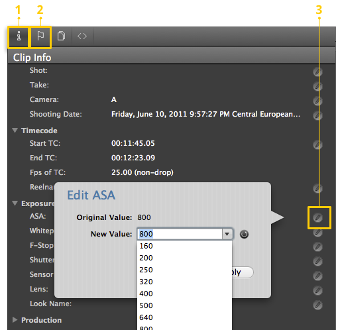Open the Info tab icon
Viewport: 338px width, 330px height.
19,36
